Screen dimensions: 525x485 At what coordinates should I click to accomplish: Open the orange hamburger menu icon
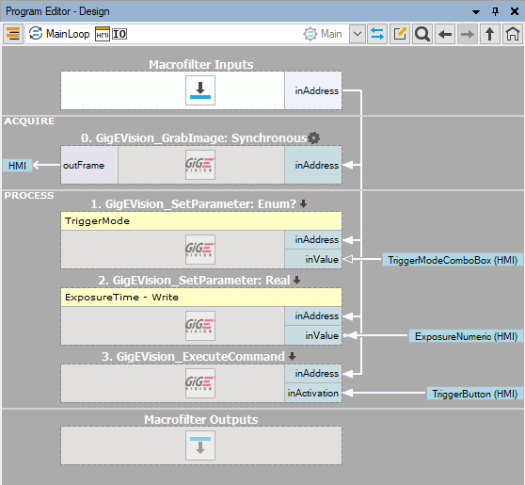(x=13, y=34)
